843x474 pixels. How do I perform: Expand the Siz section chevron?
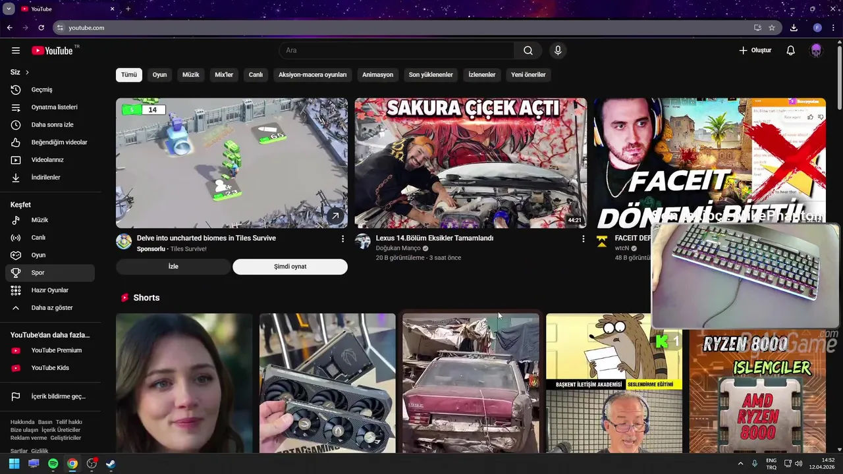point(27,72)
